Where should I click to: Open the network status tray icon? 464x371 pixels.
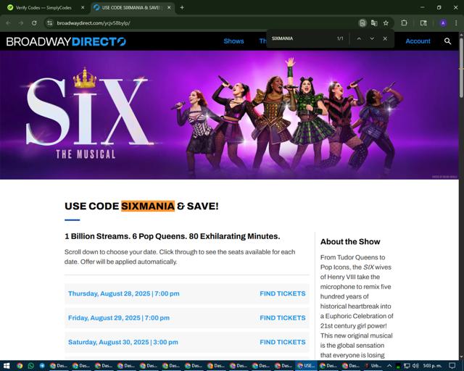coord(407,366)
